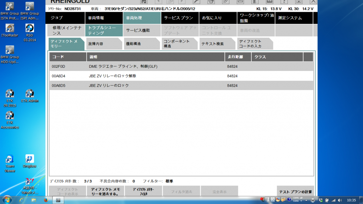Click the network signal tray icon
Viewport: 363px width, 204px height.
333,200
